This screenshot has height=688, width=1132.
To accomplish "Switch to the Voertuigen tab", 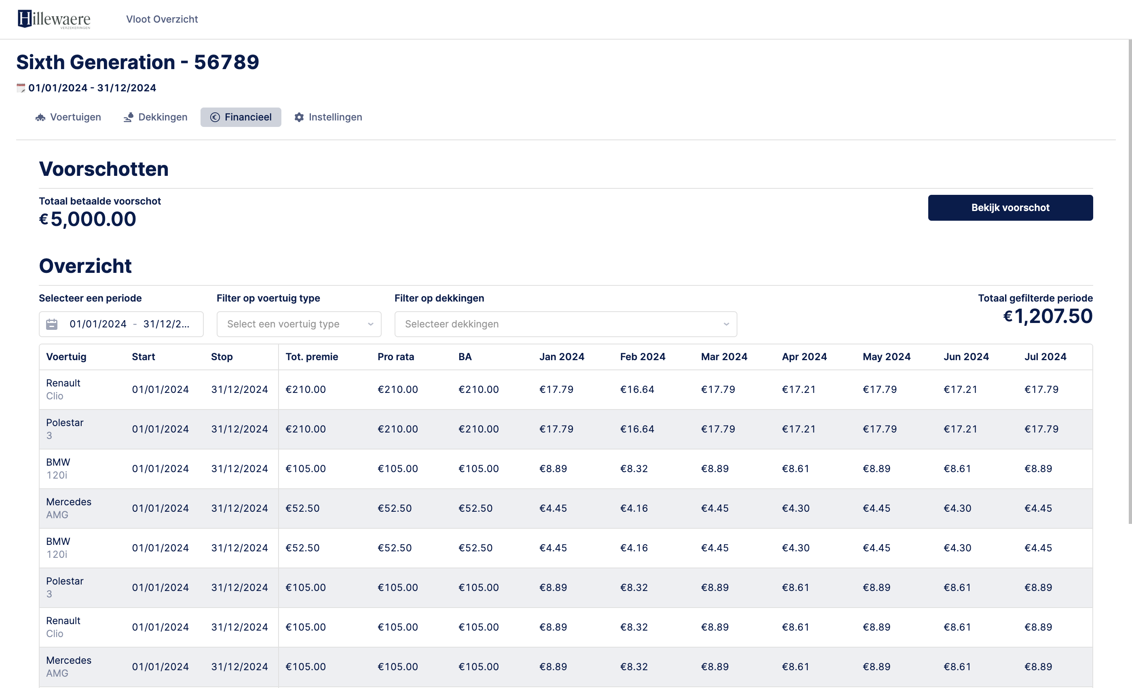I will tap(68, 117).
